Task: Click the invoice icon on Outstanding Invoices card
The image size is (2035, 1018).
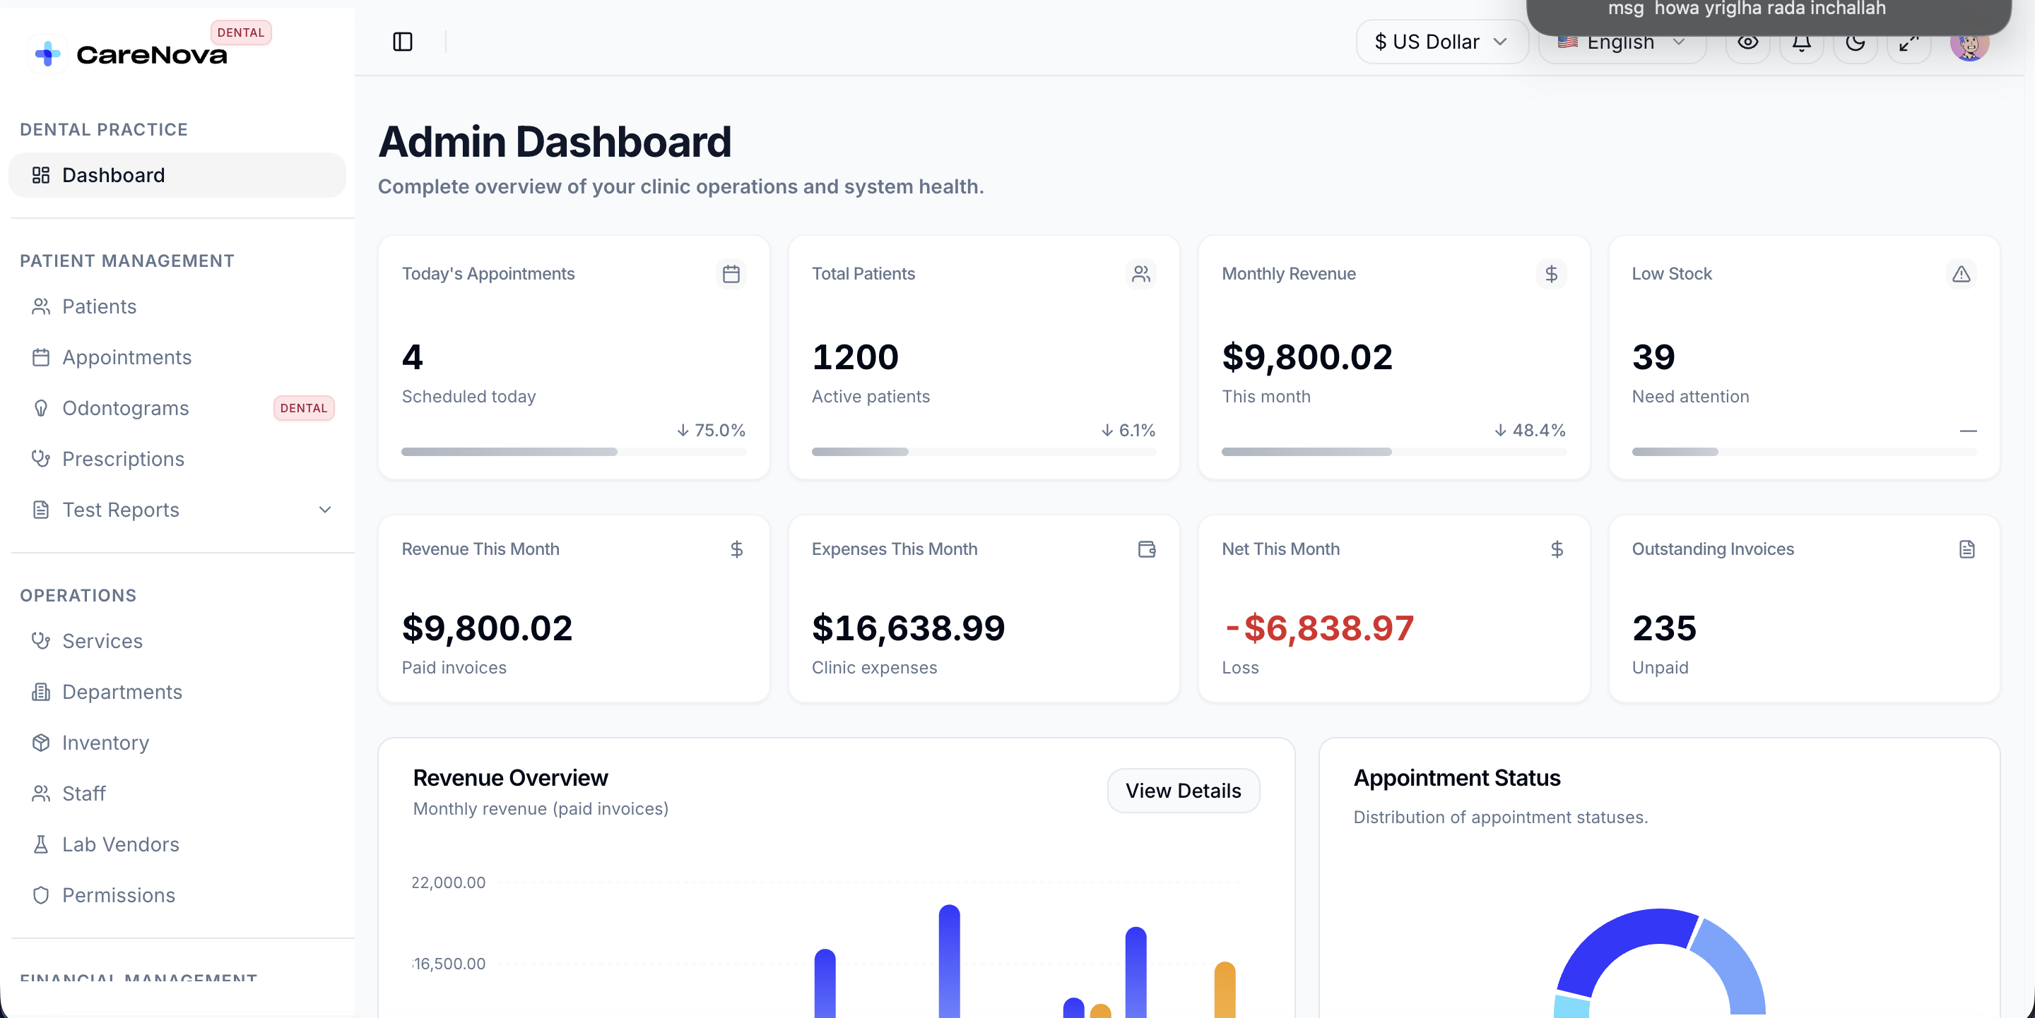Action: [x=1966, y=549]
